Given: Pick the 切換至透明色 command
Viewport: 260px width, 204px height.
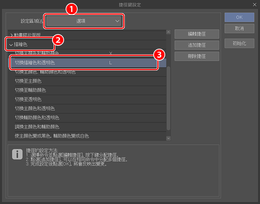Looking at the screenshot, I should point(82,99).
